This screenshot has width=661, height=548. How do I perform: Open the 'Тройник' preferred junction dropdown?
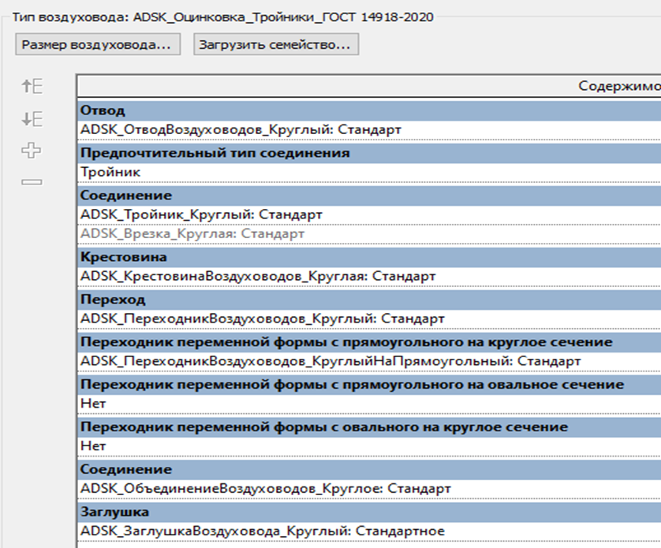pyautogui.click(x=369, y=173)
